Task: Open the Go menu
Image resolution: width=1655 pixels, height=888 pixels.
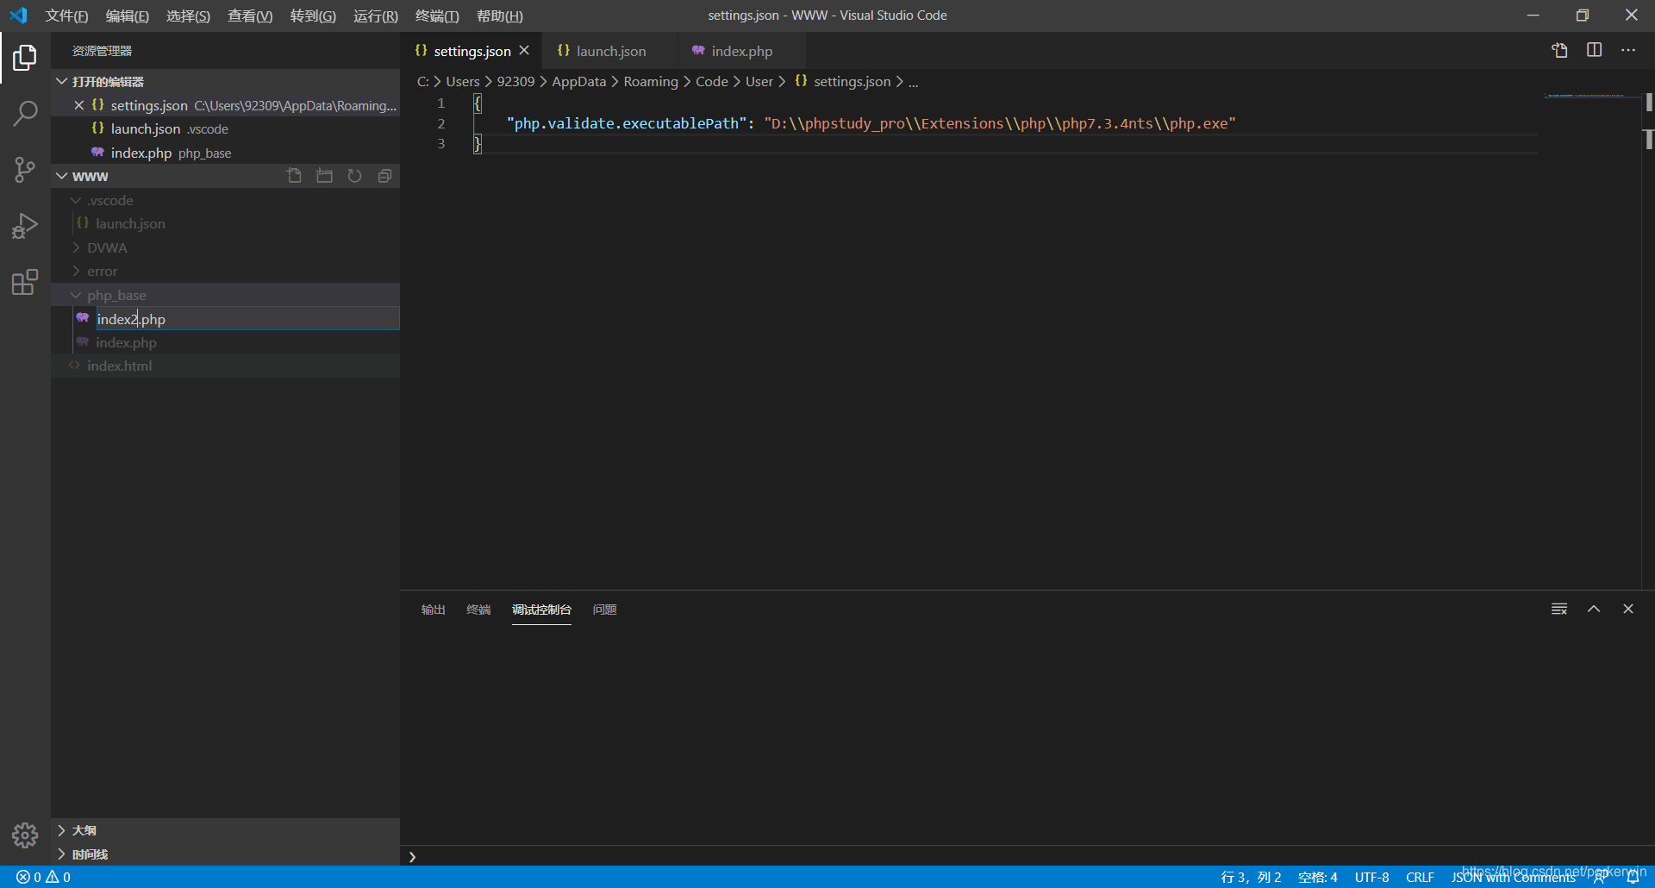Action: coord(313,16)
